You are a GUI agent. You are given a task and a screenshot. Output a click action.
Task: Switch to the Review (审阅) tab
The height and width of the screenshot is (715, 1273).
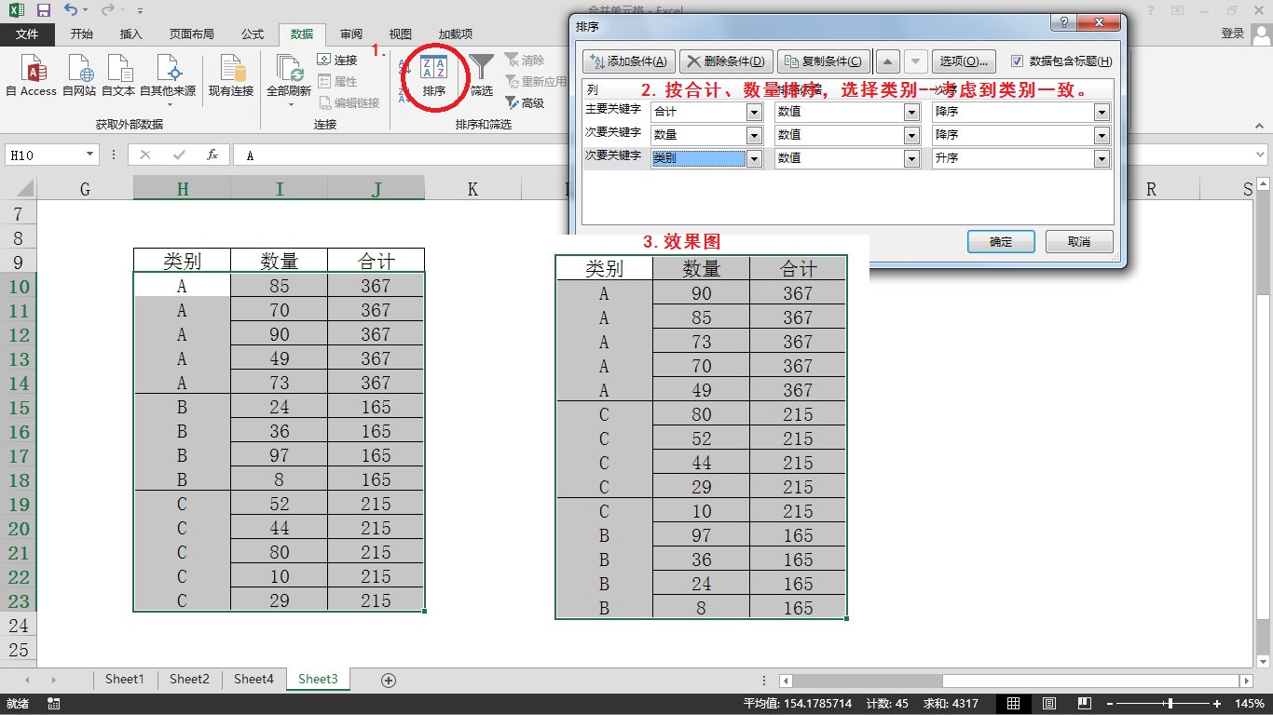[351, 34]
